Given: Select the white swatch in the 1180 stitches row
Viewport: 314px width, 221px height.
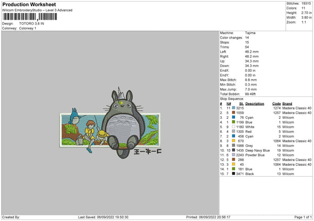Looking at the screenshot, I should pos(233,127).
